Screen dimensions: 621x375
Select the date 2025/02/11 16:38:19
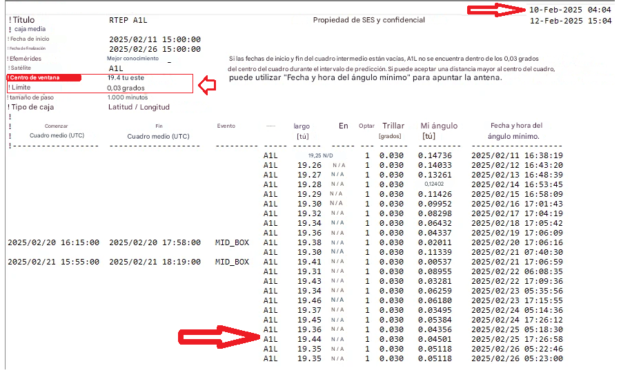pos(517,156)
